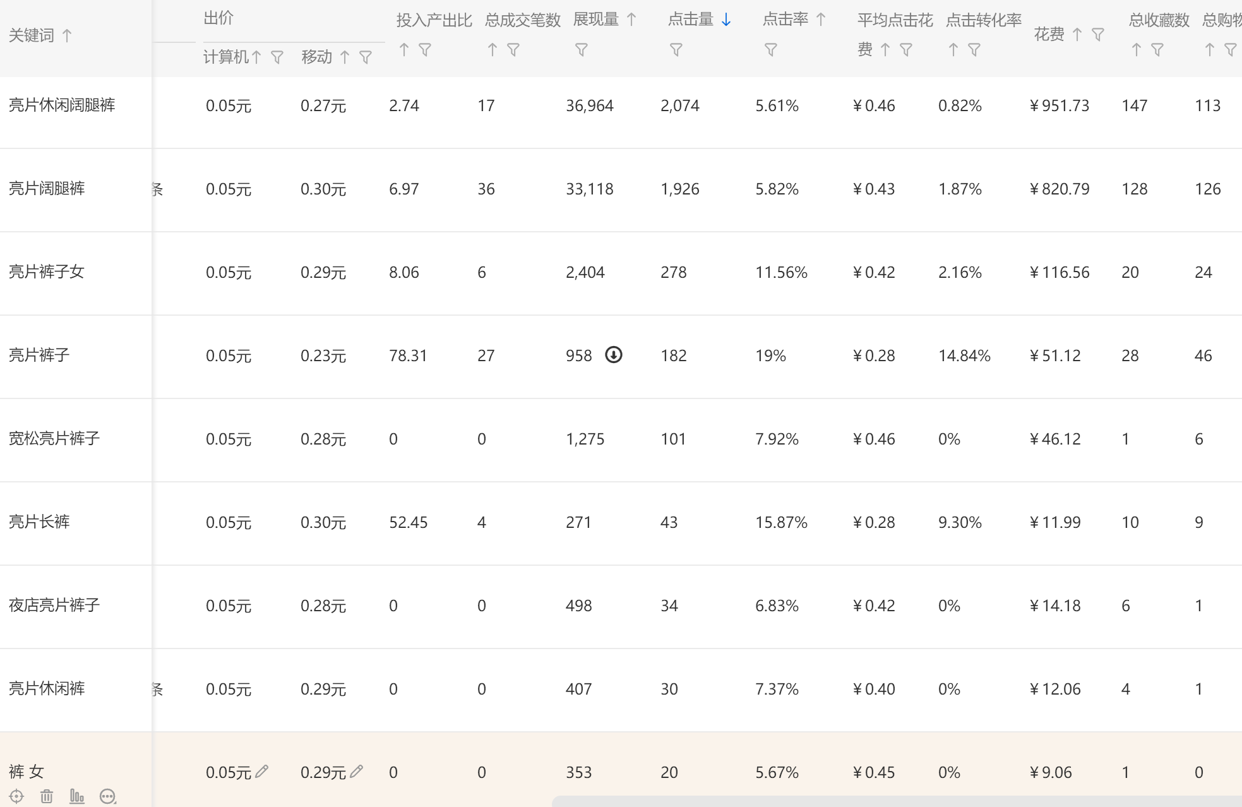Filter the 点击率 column

point(771,49)
